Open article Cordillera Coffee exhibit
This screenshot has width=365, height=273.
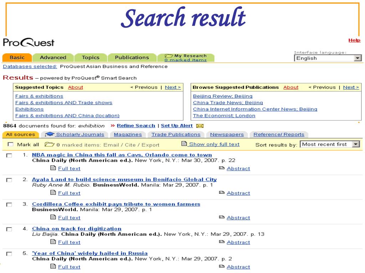[x=116, y=204]
